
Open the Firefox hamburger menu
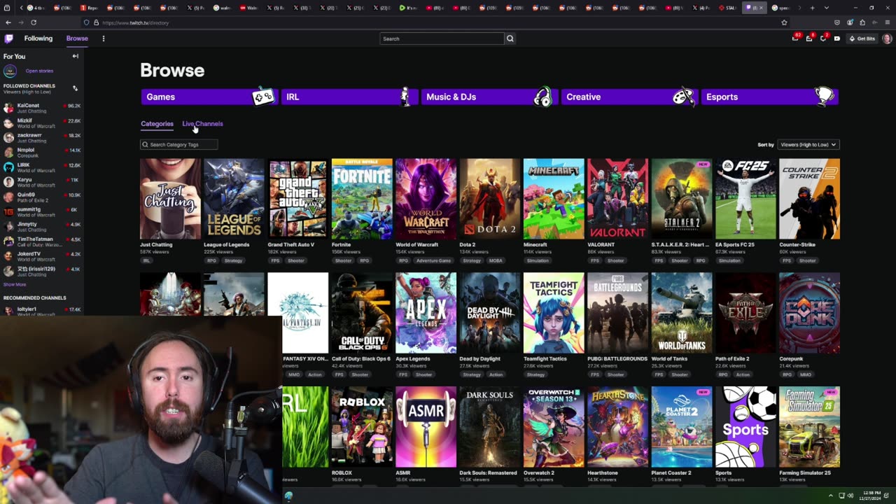click(888, 22)
